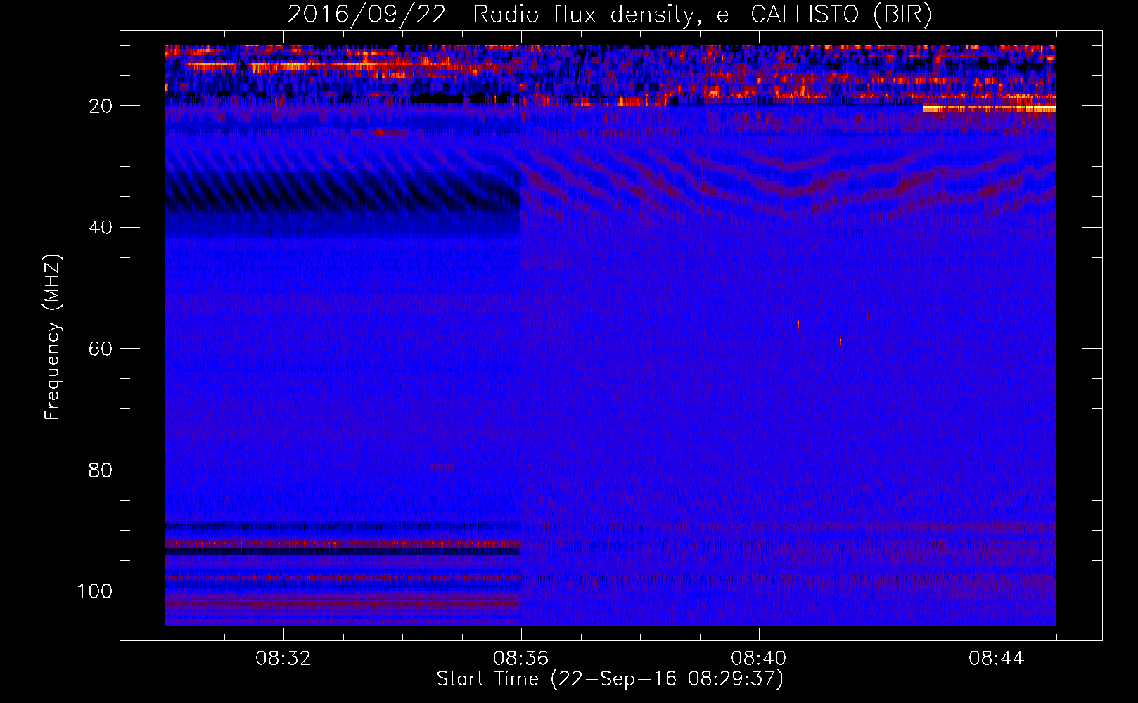This screenshot has width=1138, height=703.
Task: Click the time tick label '08:32'
Action: pyautogui.click(x=283, y=659)
